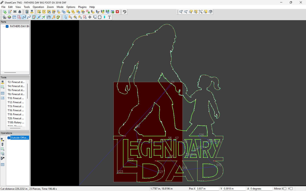Open the Operation menu

click(x=38, y=7)
